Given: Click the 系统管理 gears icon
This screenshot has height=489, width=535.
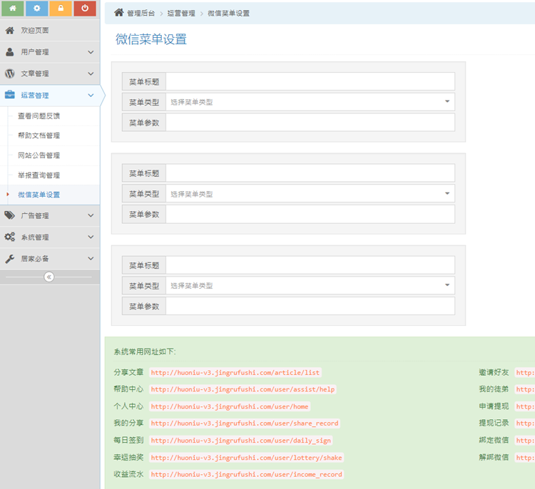Looking at the screenshot, I should [x=9, y=237].
